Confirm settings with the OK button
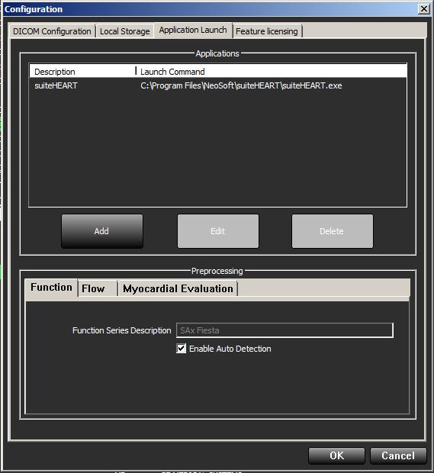Viewport: 434px width, 473px height. [336, 455]
